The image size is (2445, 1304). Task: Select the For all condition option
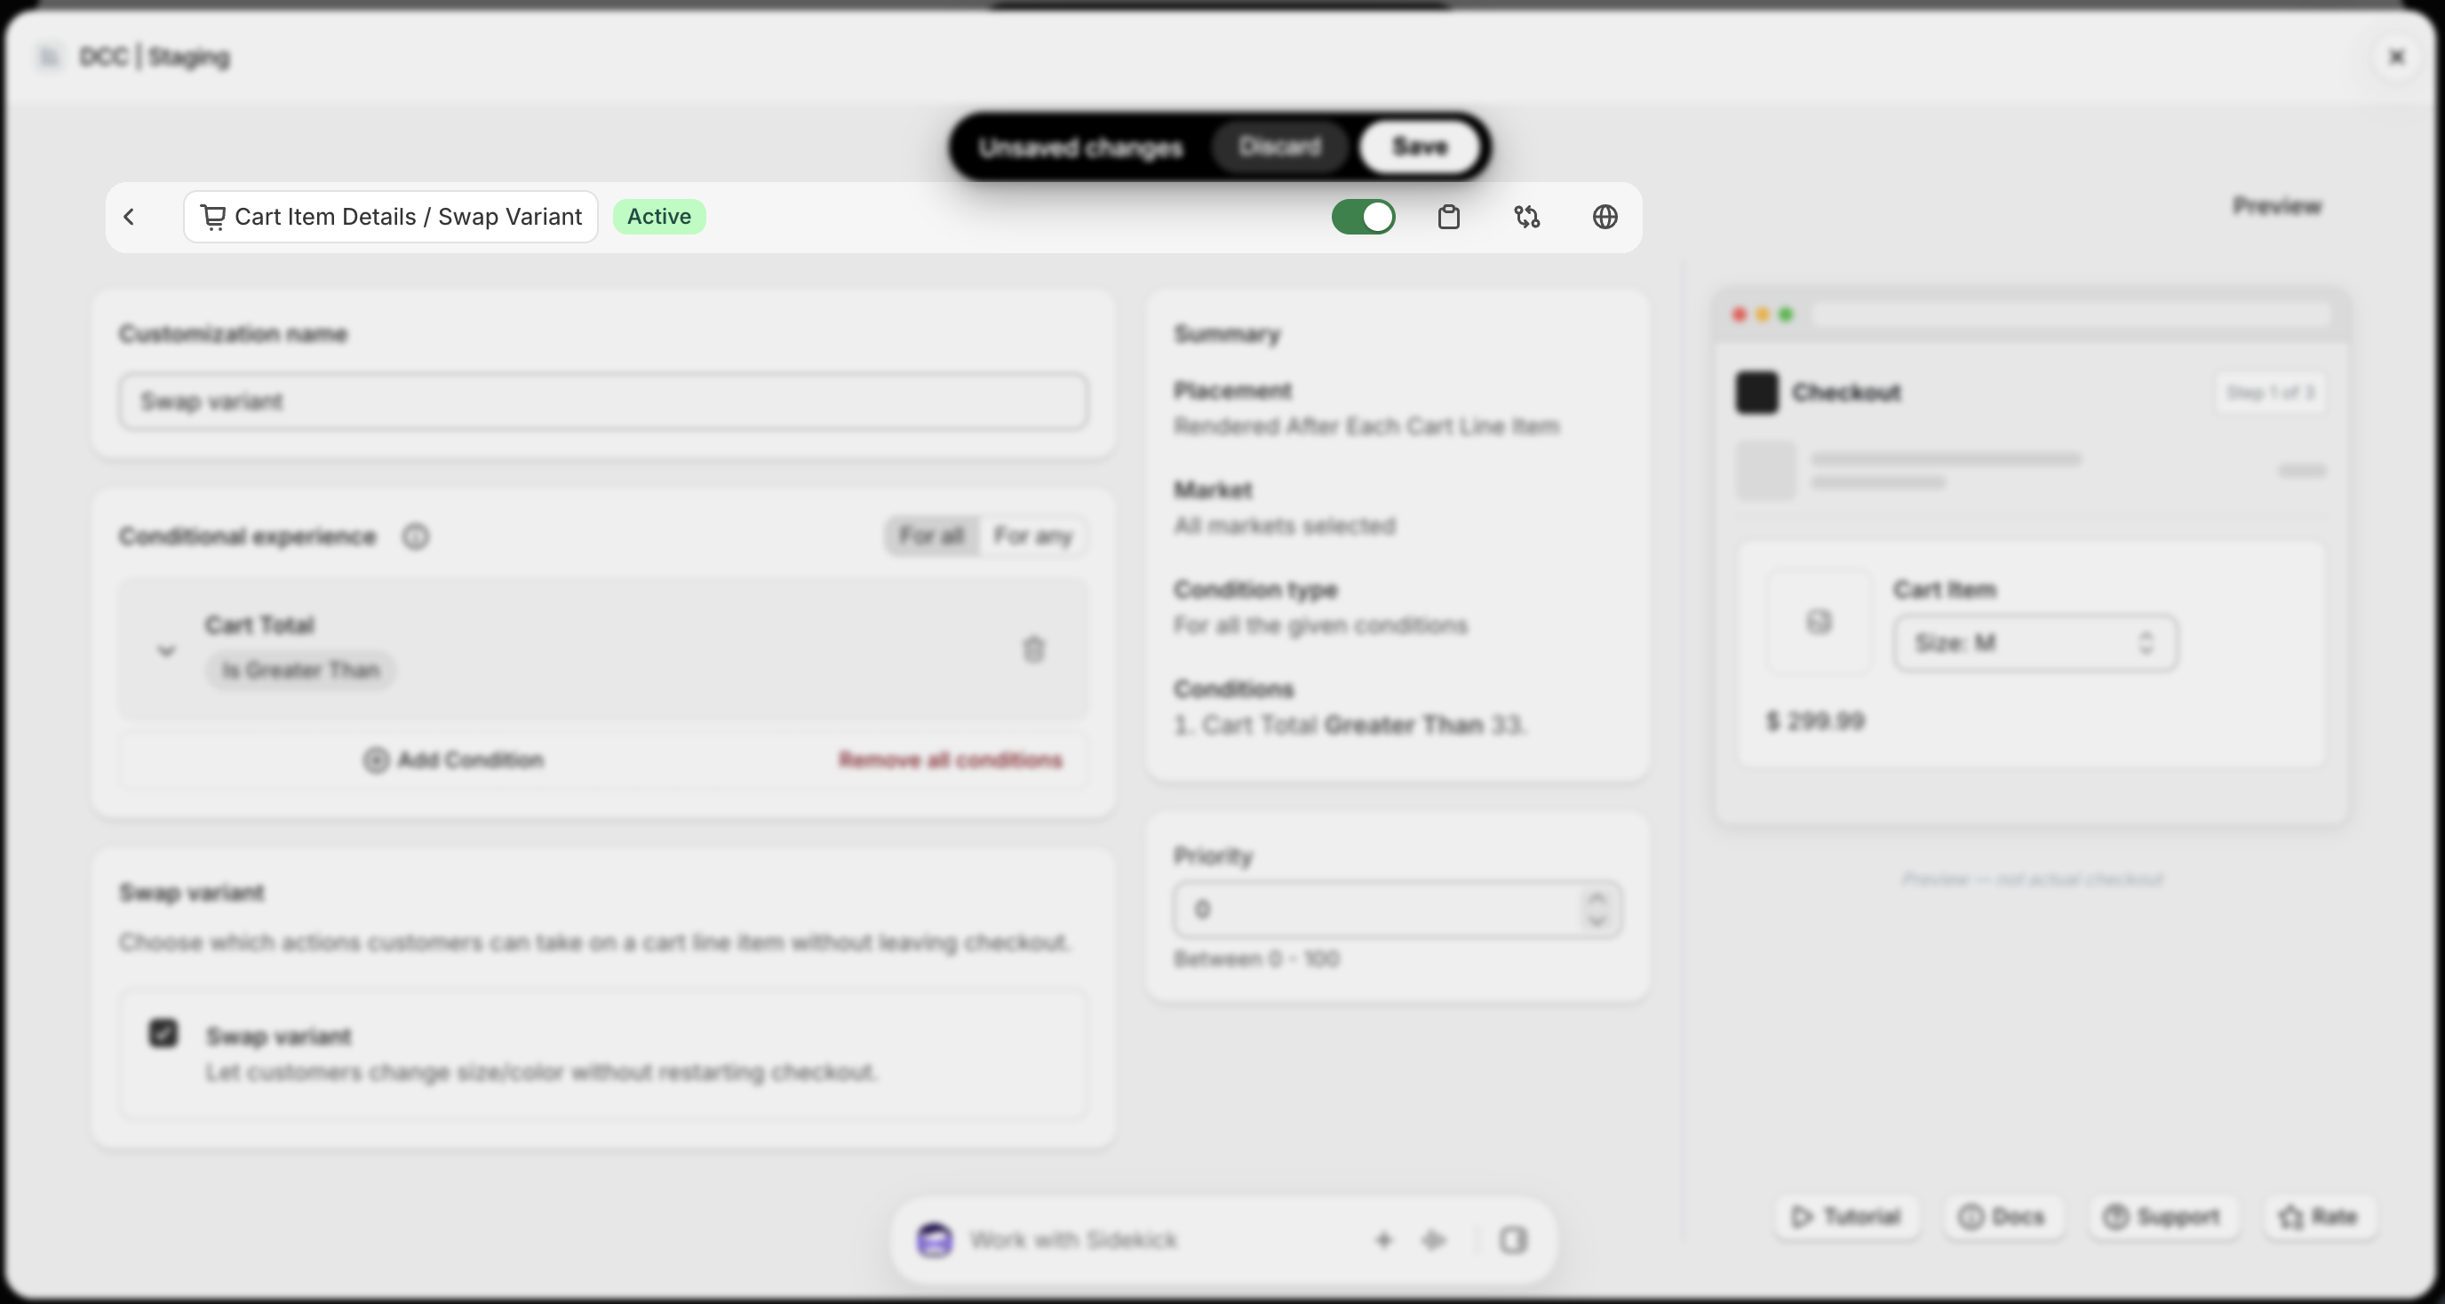[x=931, y=537]
